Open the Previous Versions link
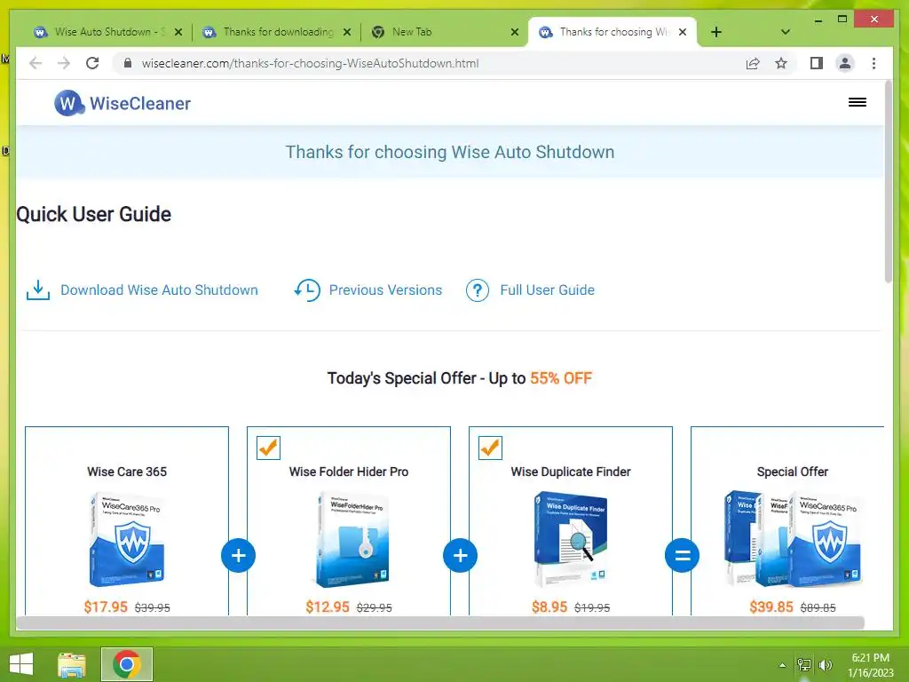 pyautogui.click(x=385, y=290)
